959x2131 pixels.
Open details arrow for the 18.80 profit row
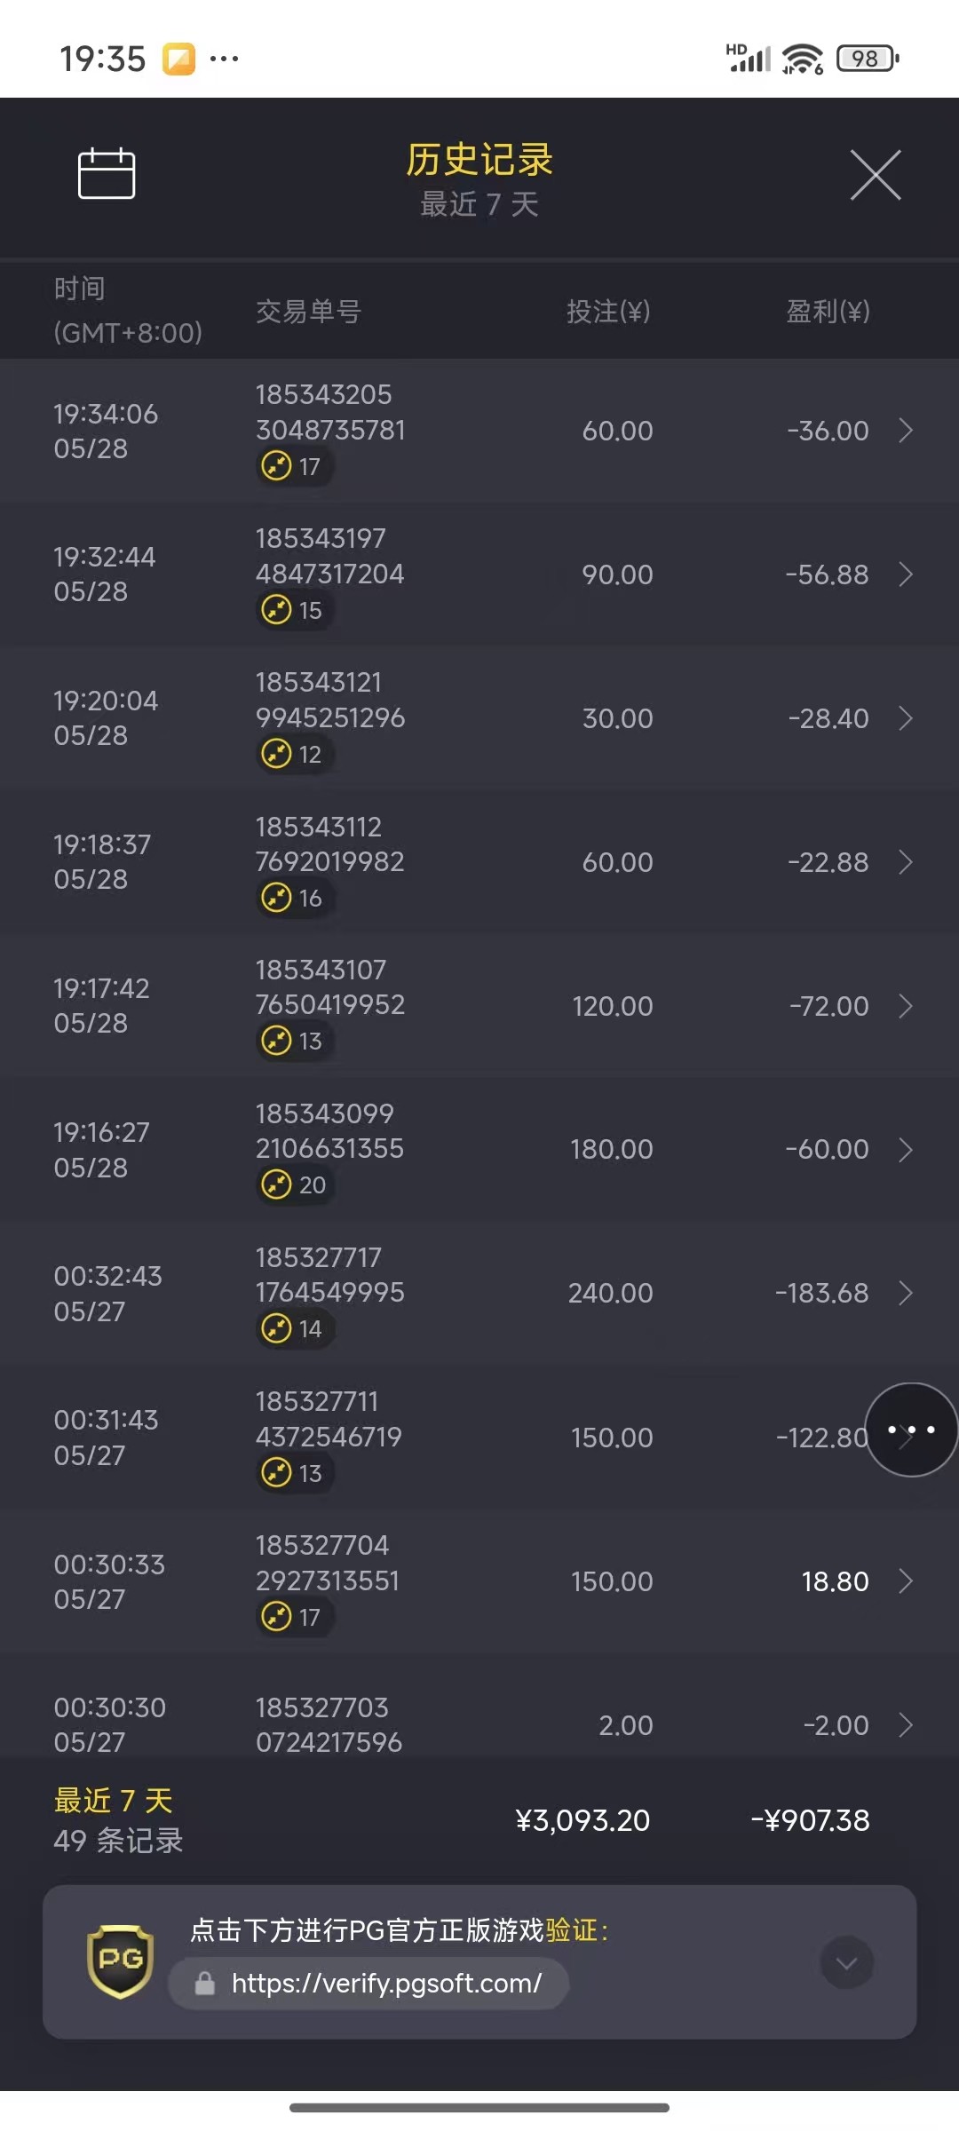pyautogui.click(x=906, y=1581)
